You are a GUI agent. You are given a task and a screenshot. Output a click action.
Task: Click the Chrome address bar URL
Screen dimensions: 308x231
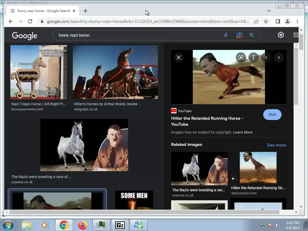pos(148,21)
